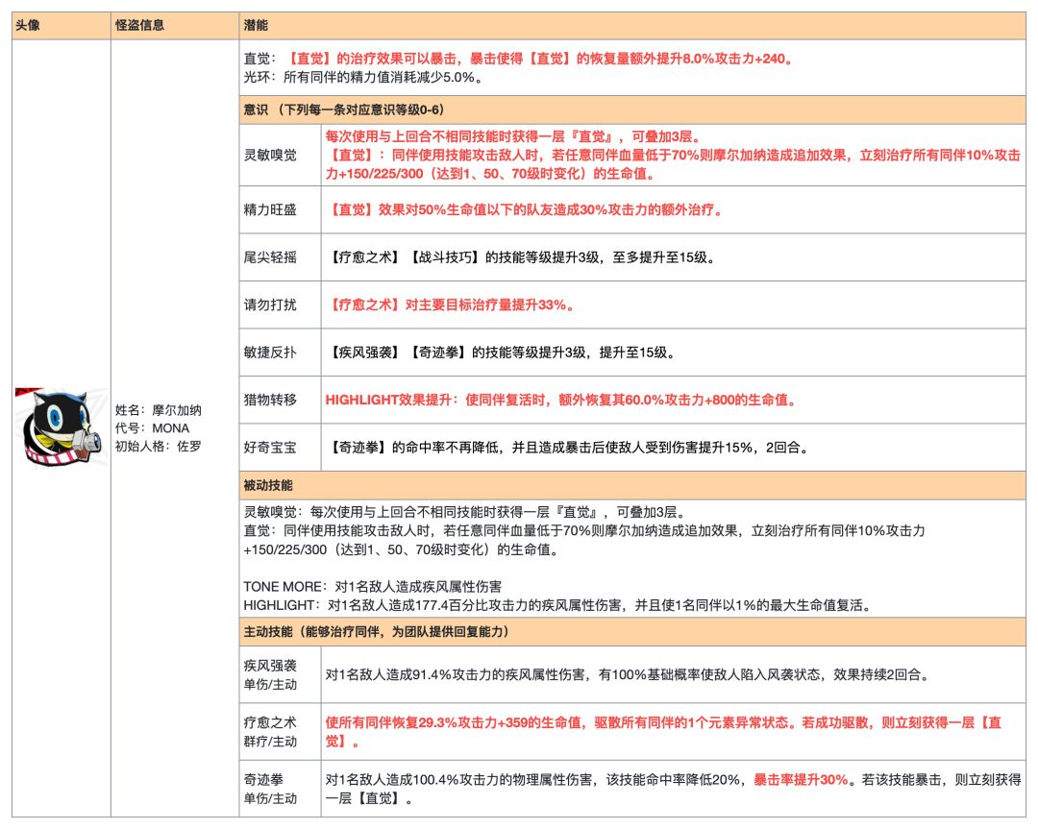Click the 好奇宝宝 奇迹拳 accuracy description
This screenshot has height=829, width=1038.
click(568, 448)
